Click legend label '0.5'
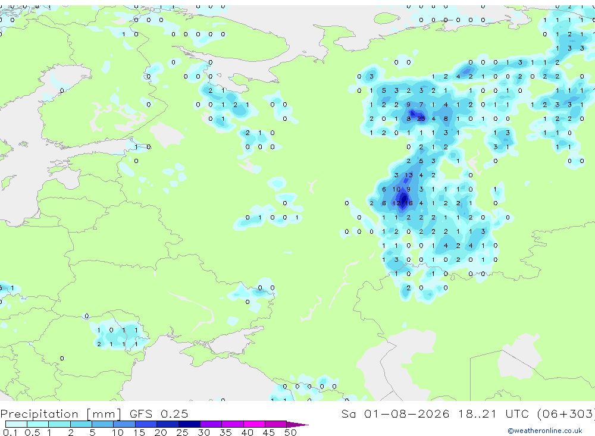Viewport: 595px width, 436px height. point(32,432)
